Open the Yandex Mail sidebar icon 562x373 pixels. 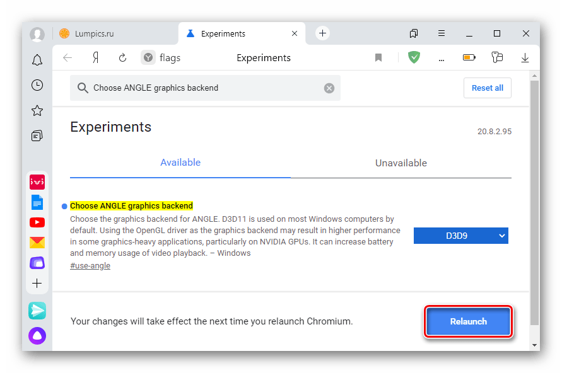click(37, 243)
